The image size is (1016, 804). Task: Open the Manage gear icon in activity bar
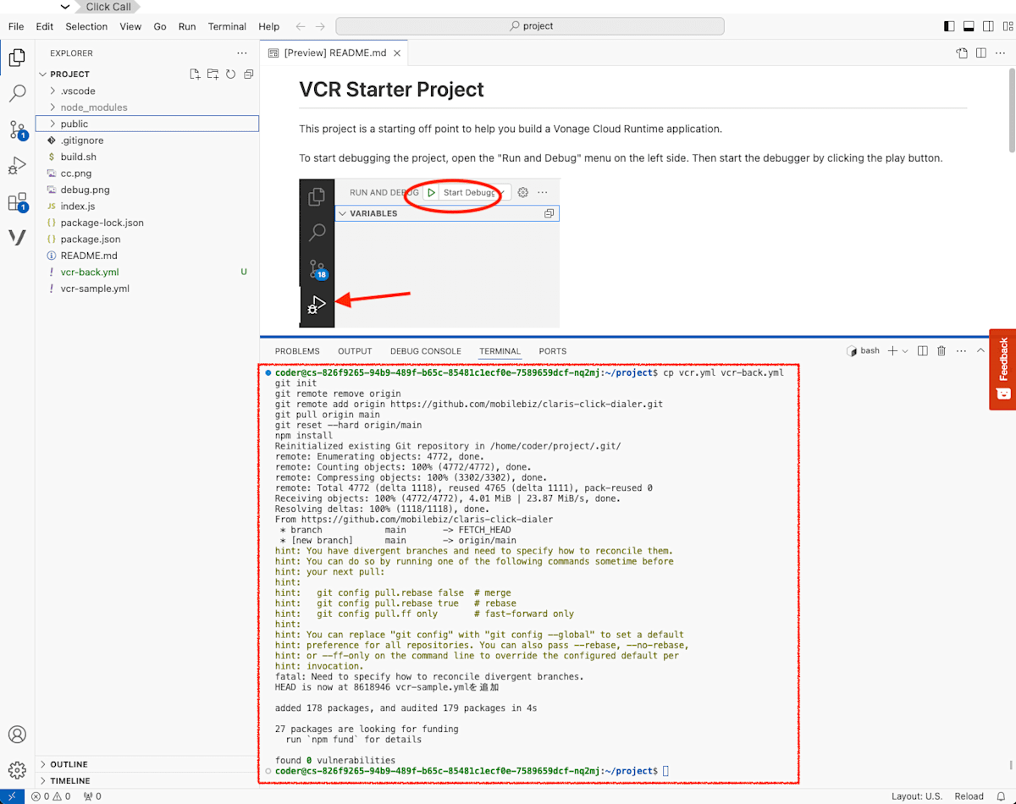[17, 769]
